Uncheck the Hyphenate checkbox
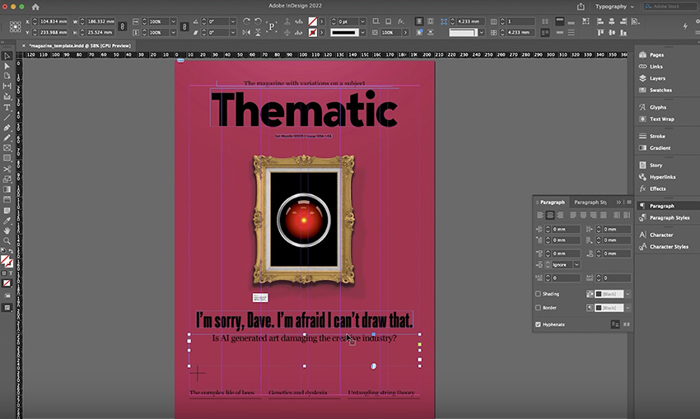Image resolution: width=700 pixels, height=419 pixels. (539, 324)
